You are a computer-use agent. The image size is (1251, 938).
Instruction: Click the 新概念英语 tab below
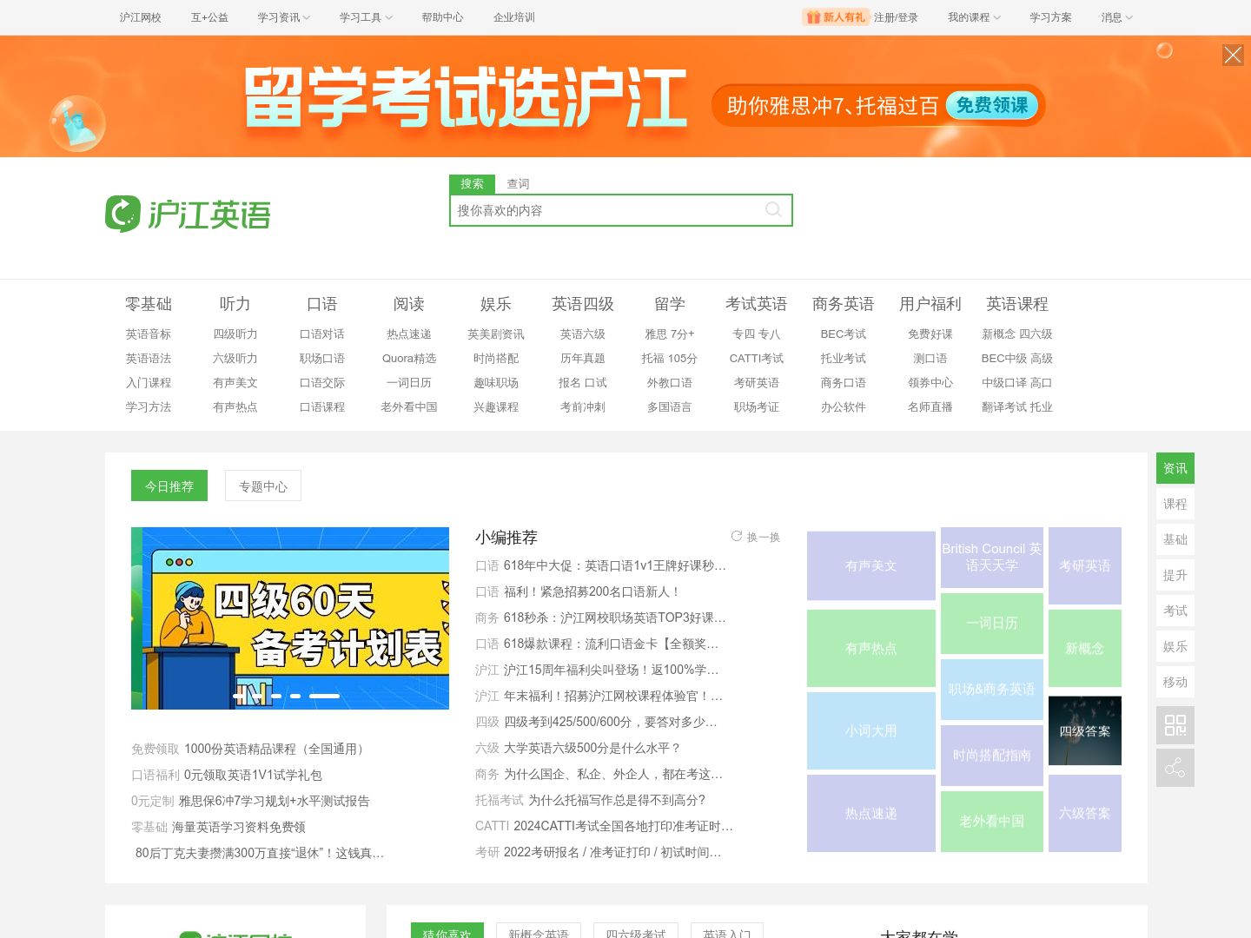539,931
